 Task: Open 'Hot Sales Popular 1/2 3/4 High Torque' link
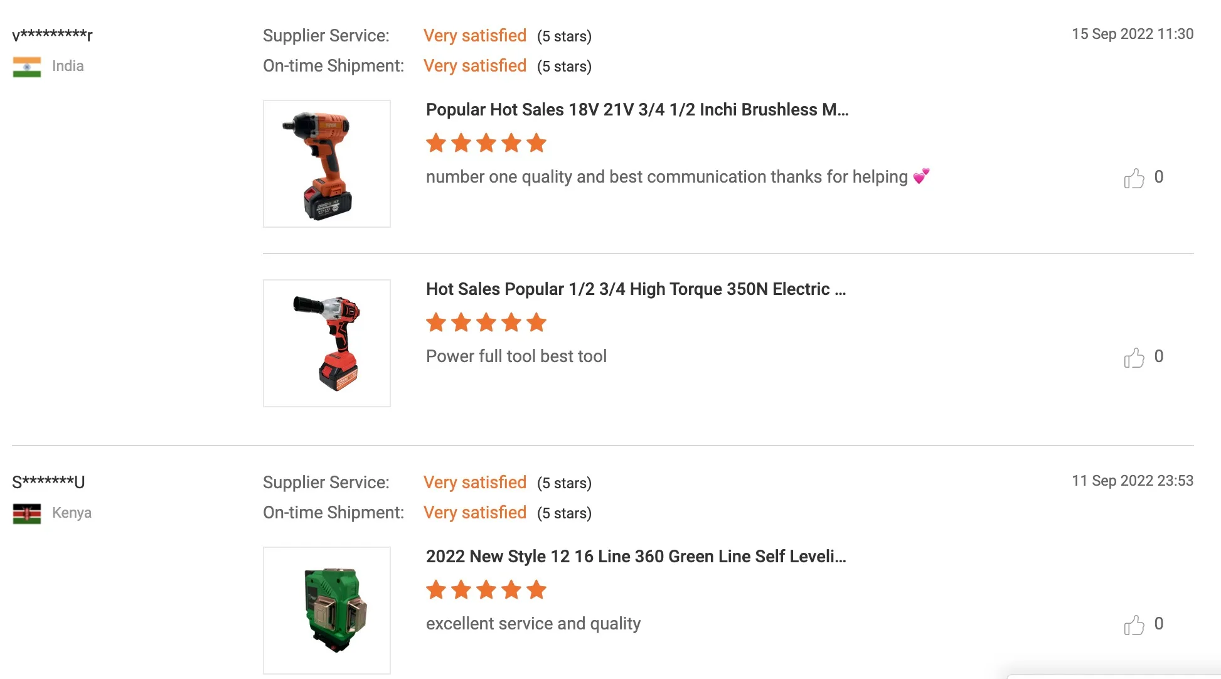tap(636, 289)
